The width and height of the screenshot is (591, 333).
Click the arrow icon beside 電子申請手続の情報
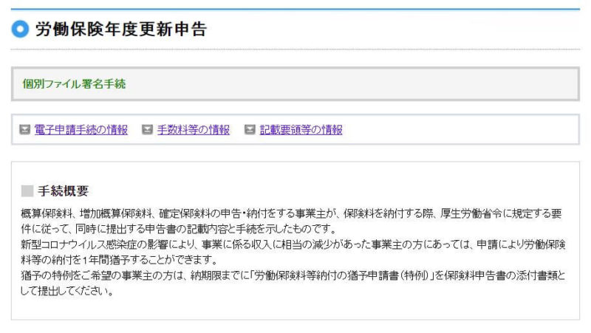click(25, 130)
